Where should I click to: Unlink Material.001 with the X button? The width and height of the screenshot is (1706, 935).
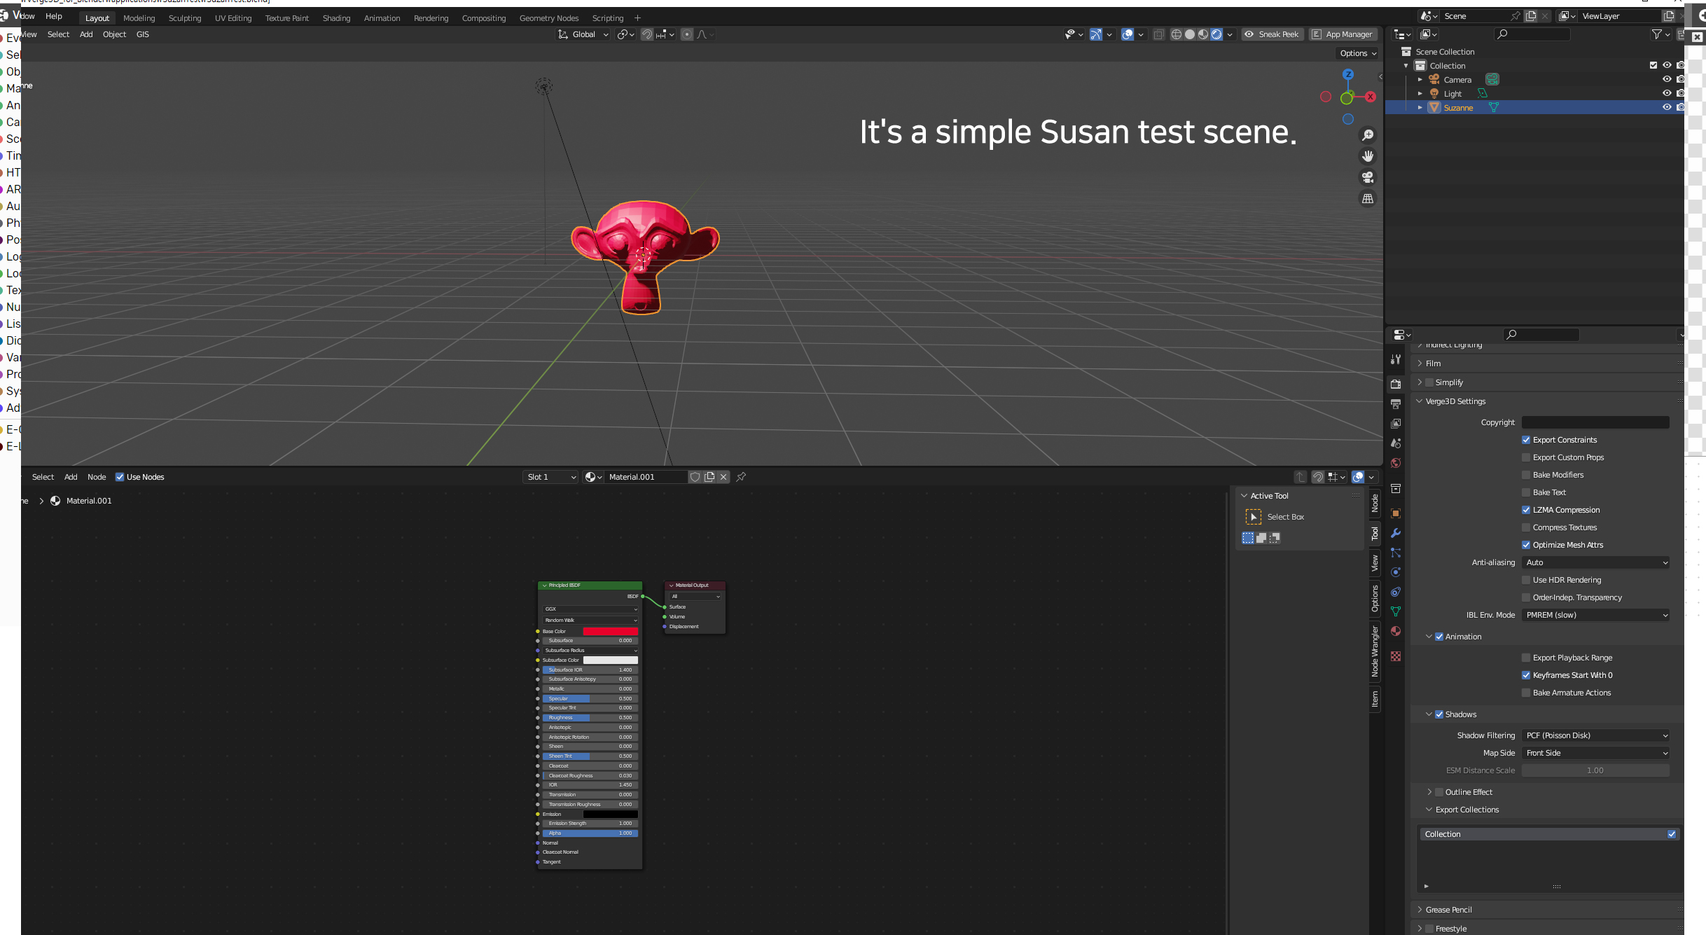723,477
